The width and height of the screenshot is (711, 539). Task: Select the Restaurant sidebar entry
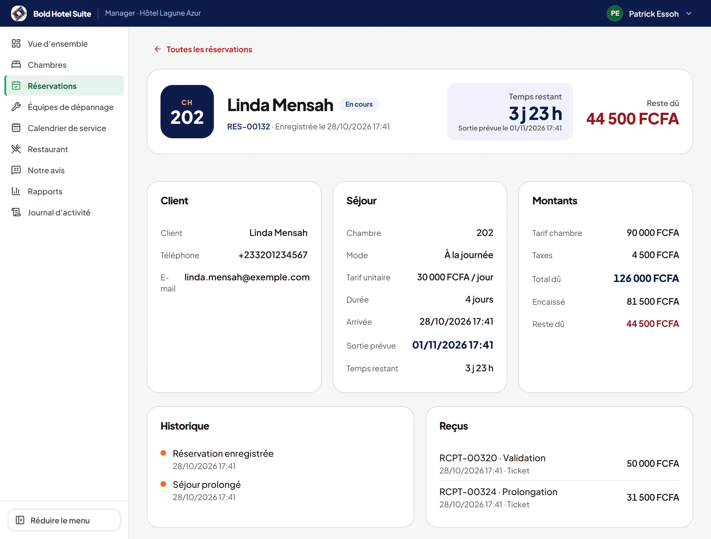click(x=64, y=149)
